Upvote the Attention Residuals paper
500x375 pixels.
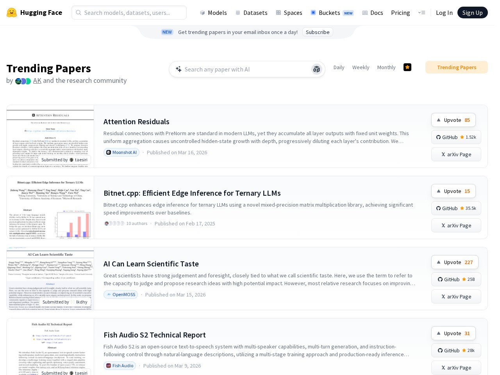[453, 120]
